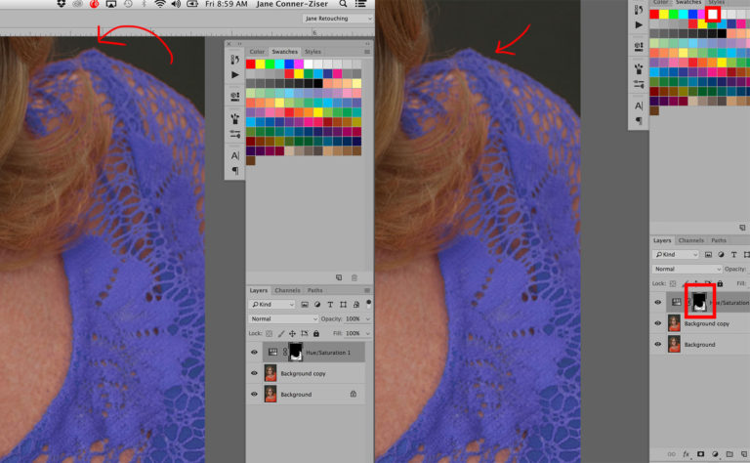Screen dimensions: 750x463
Task: Open the Actions play icon in right screenshot
Action: 639,24
